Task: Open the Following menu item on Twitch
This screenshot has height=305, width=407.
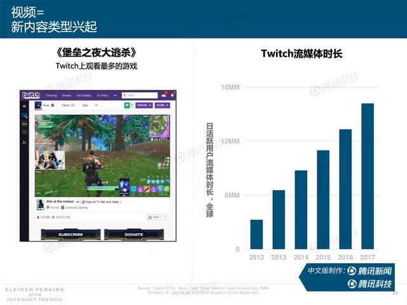Action: point(51,95)
